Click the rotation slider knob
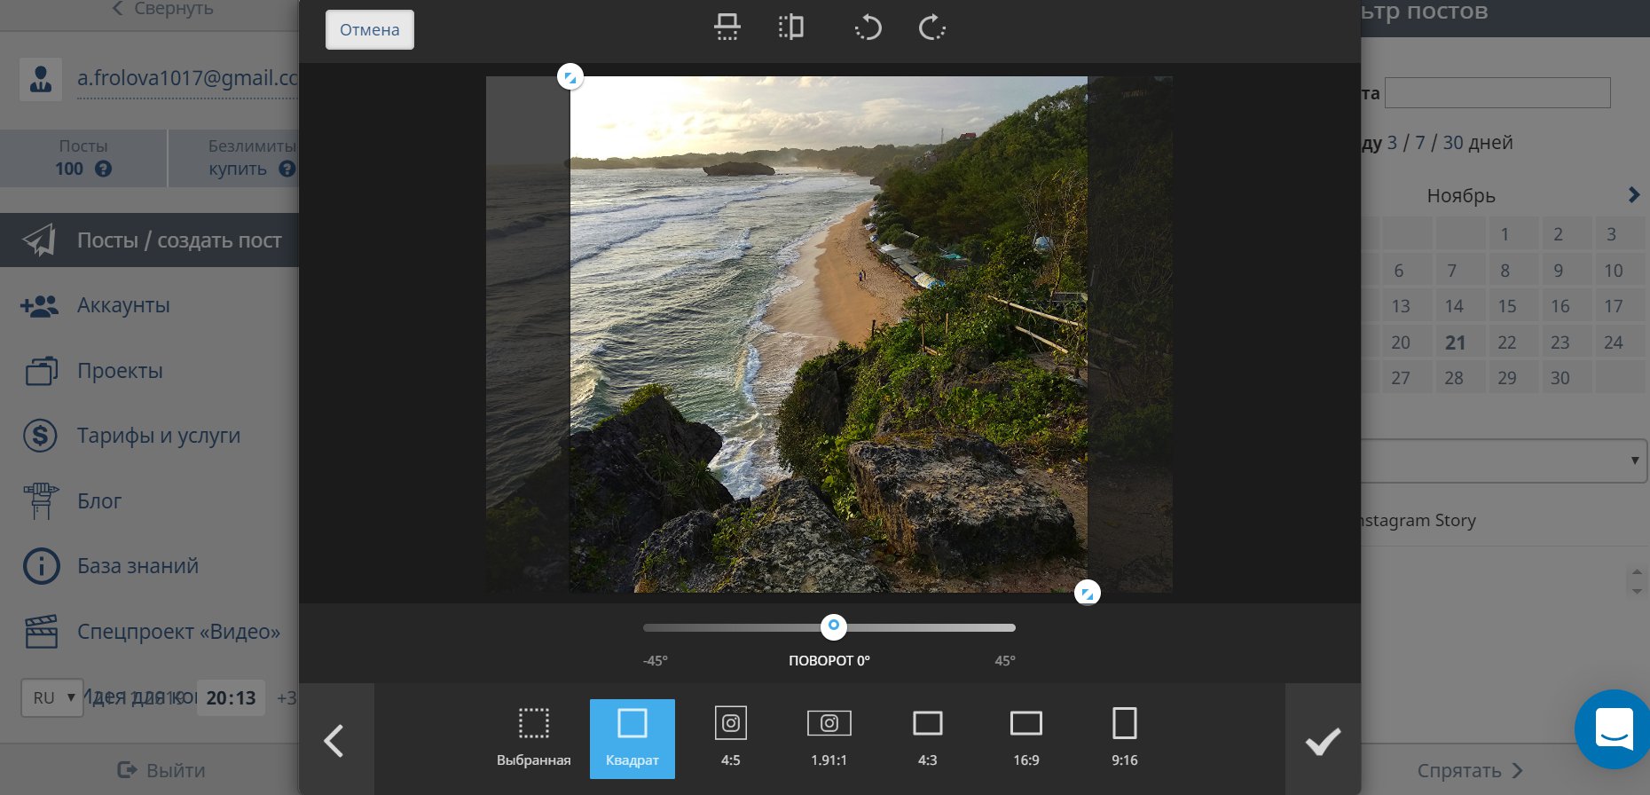 (x=833, y=626)
